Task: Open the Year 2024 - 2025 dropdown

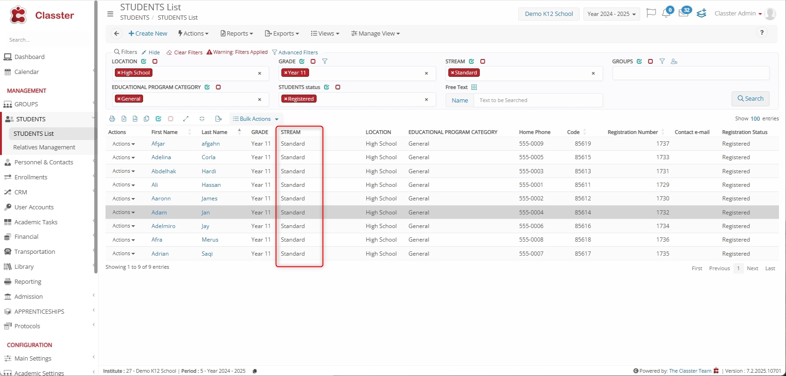Action: pos(611,14)
